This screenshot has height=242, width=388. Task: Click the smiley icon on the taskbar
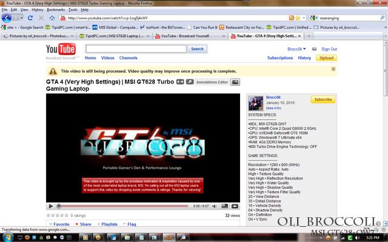(x=98, y=238)
